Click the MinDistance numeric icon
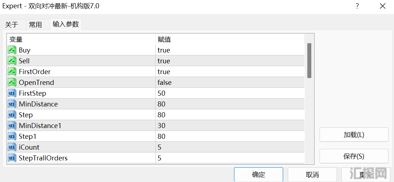Viewport: 394px width, 182px height. click(12, 104)
